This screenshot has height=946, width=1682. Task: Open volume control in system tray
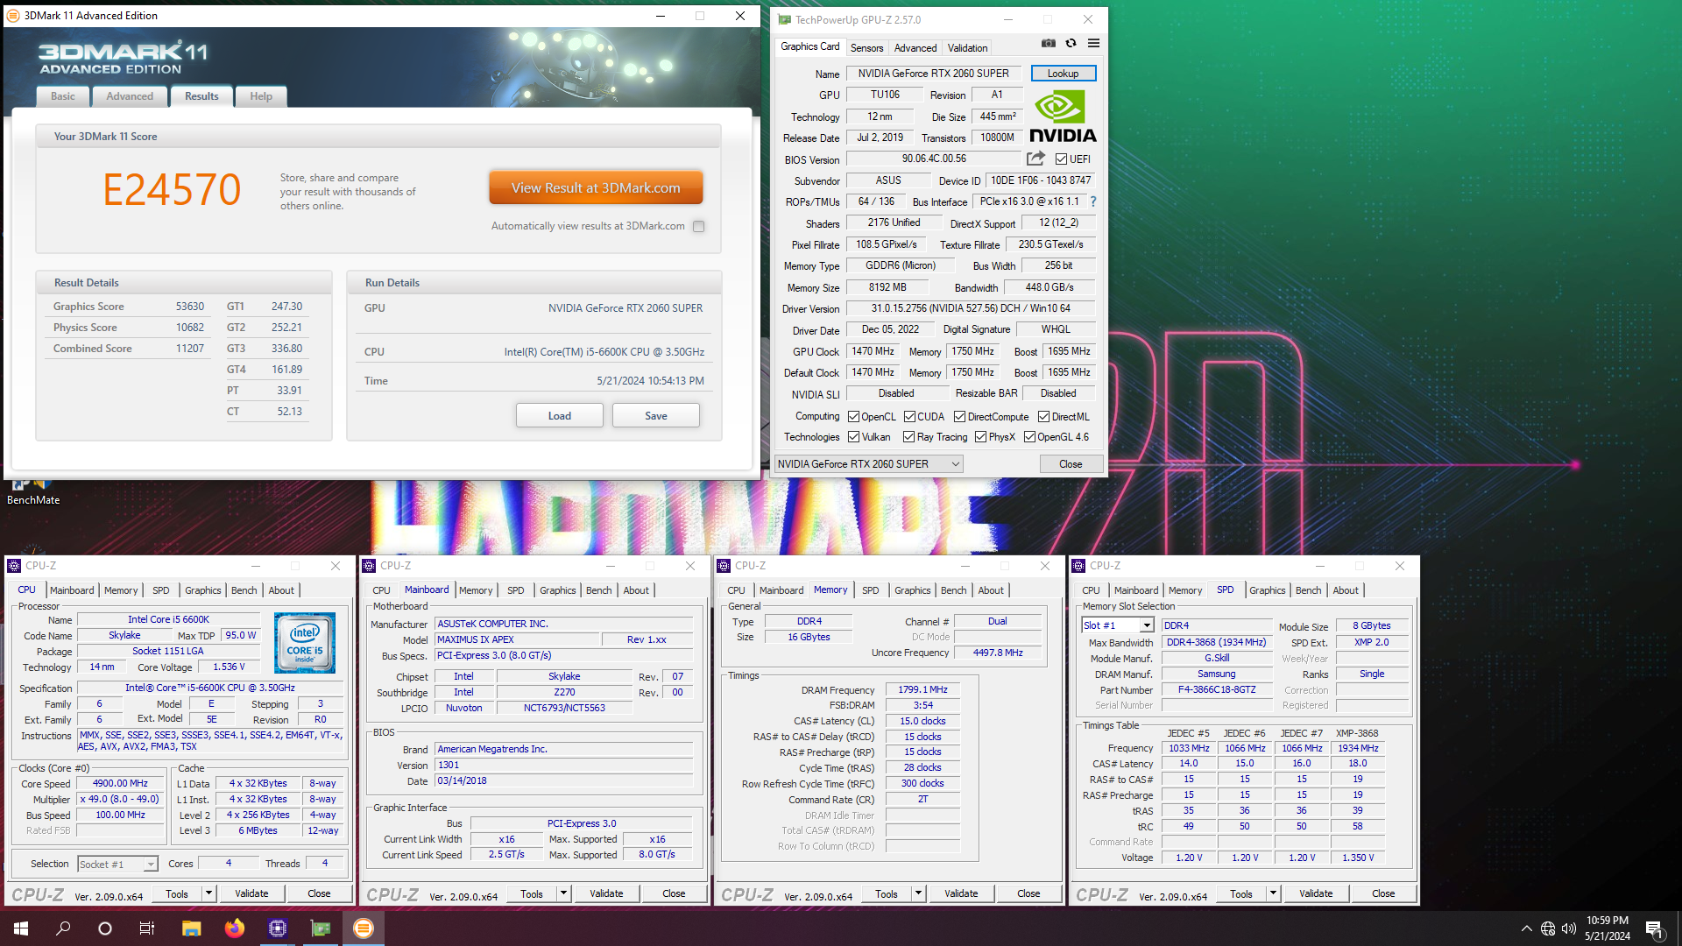(1569, 928)
